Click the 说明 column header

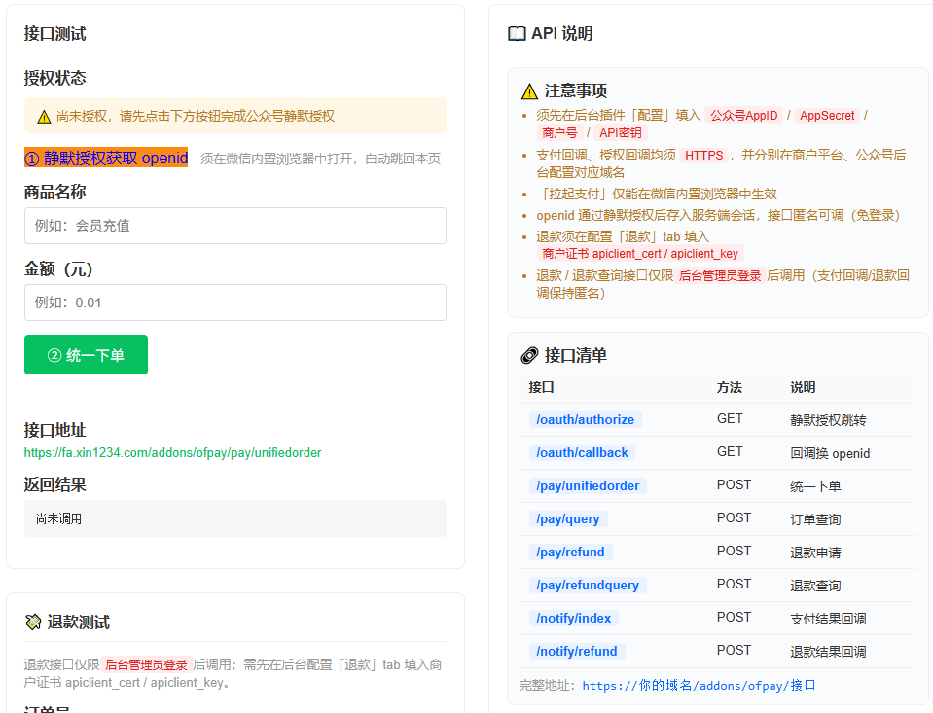coord(803,387)
